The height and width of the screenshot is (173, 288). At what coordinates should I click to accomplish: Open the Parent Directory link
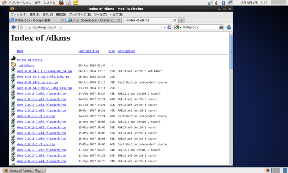pyautogui.click(x=30, y=60)
